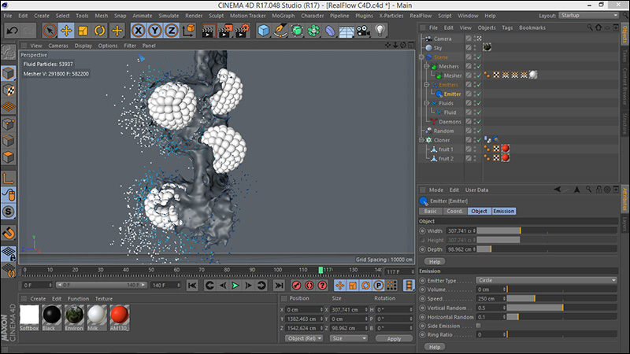The width and height of the screenshot is (630, 354).
Task: Open the MoGraph menu
Action: pos(283,16)
